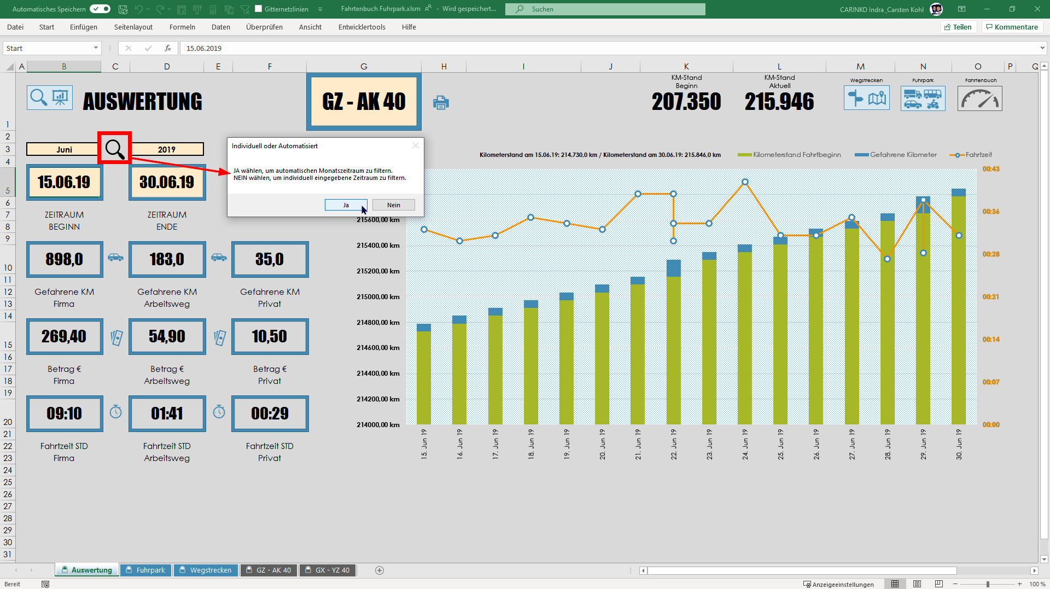Click the magnifier filter icon between Juni and 2019
1050x589 pixels.
(x=115, y=148)
